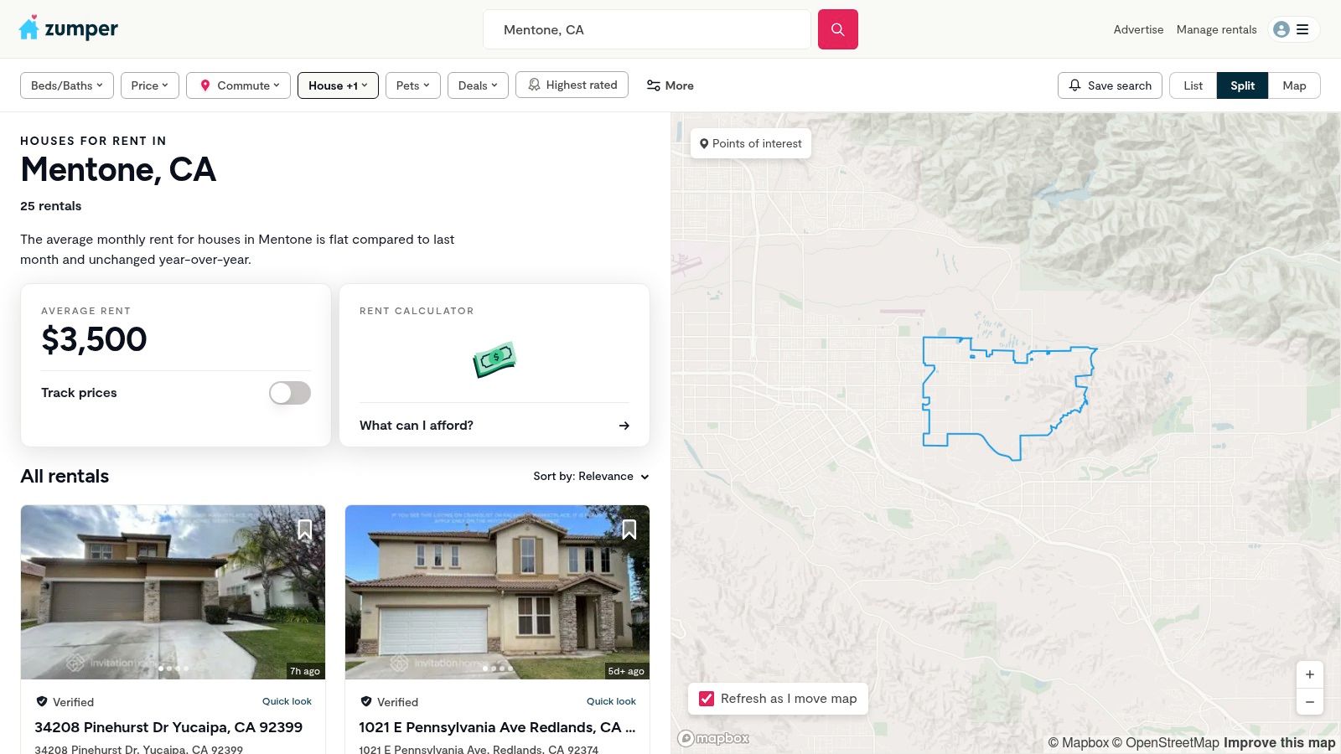
Task: Zoom in on the map
Action: 1309,674
